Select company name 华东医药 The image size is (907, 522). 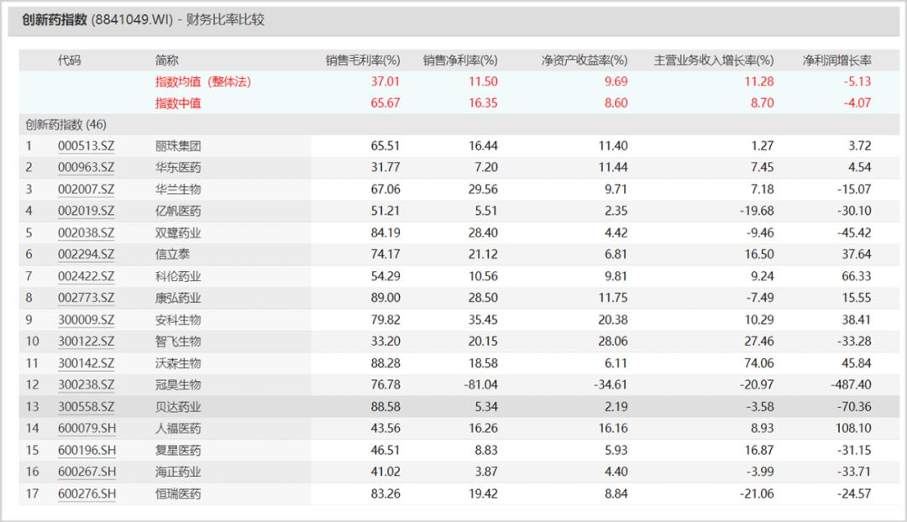pos(178,168)
